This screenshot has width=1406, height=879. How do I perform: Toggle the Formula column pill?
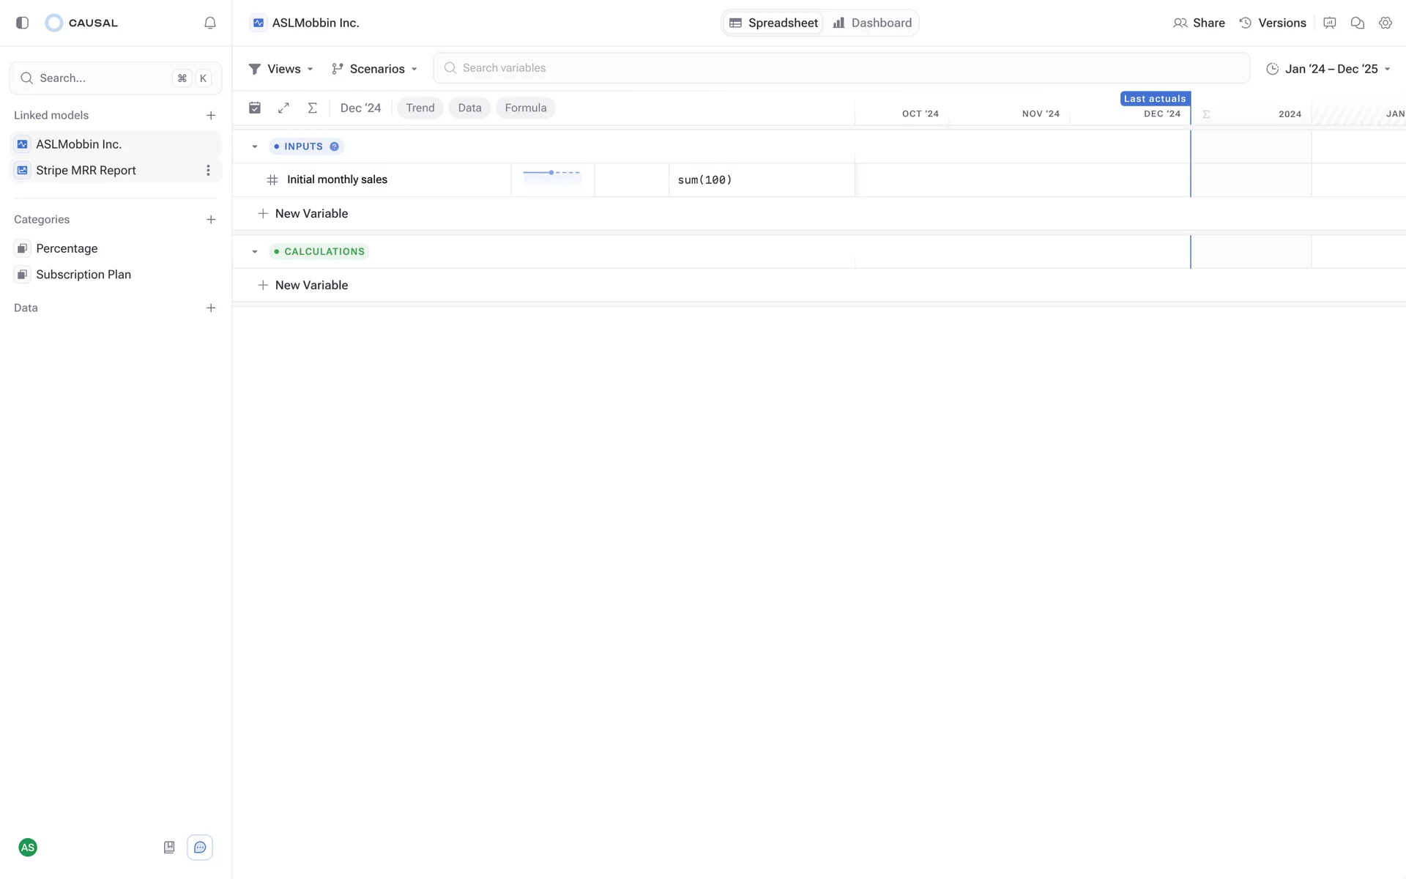[525, 108]
